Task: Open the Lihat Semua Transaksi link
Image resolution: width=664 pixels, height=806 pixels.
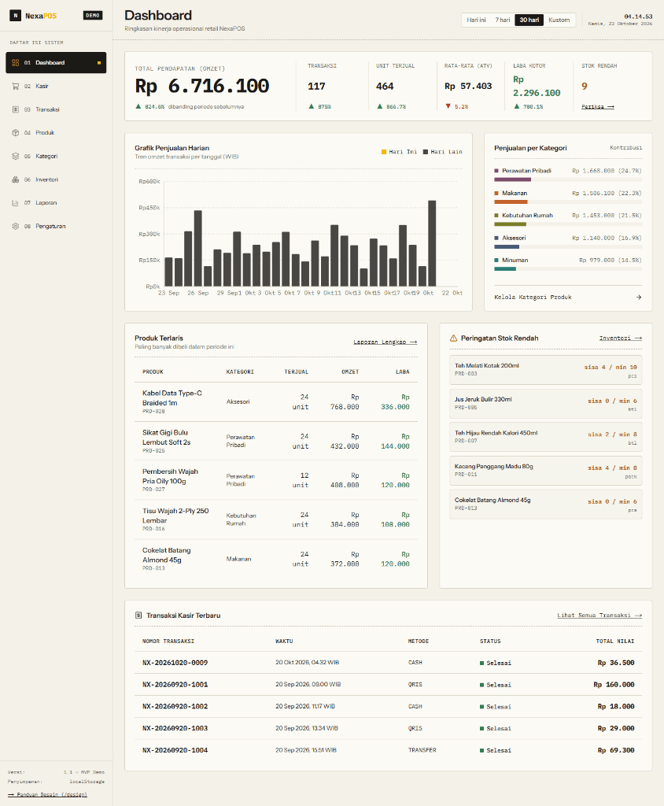Action: 599,616
